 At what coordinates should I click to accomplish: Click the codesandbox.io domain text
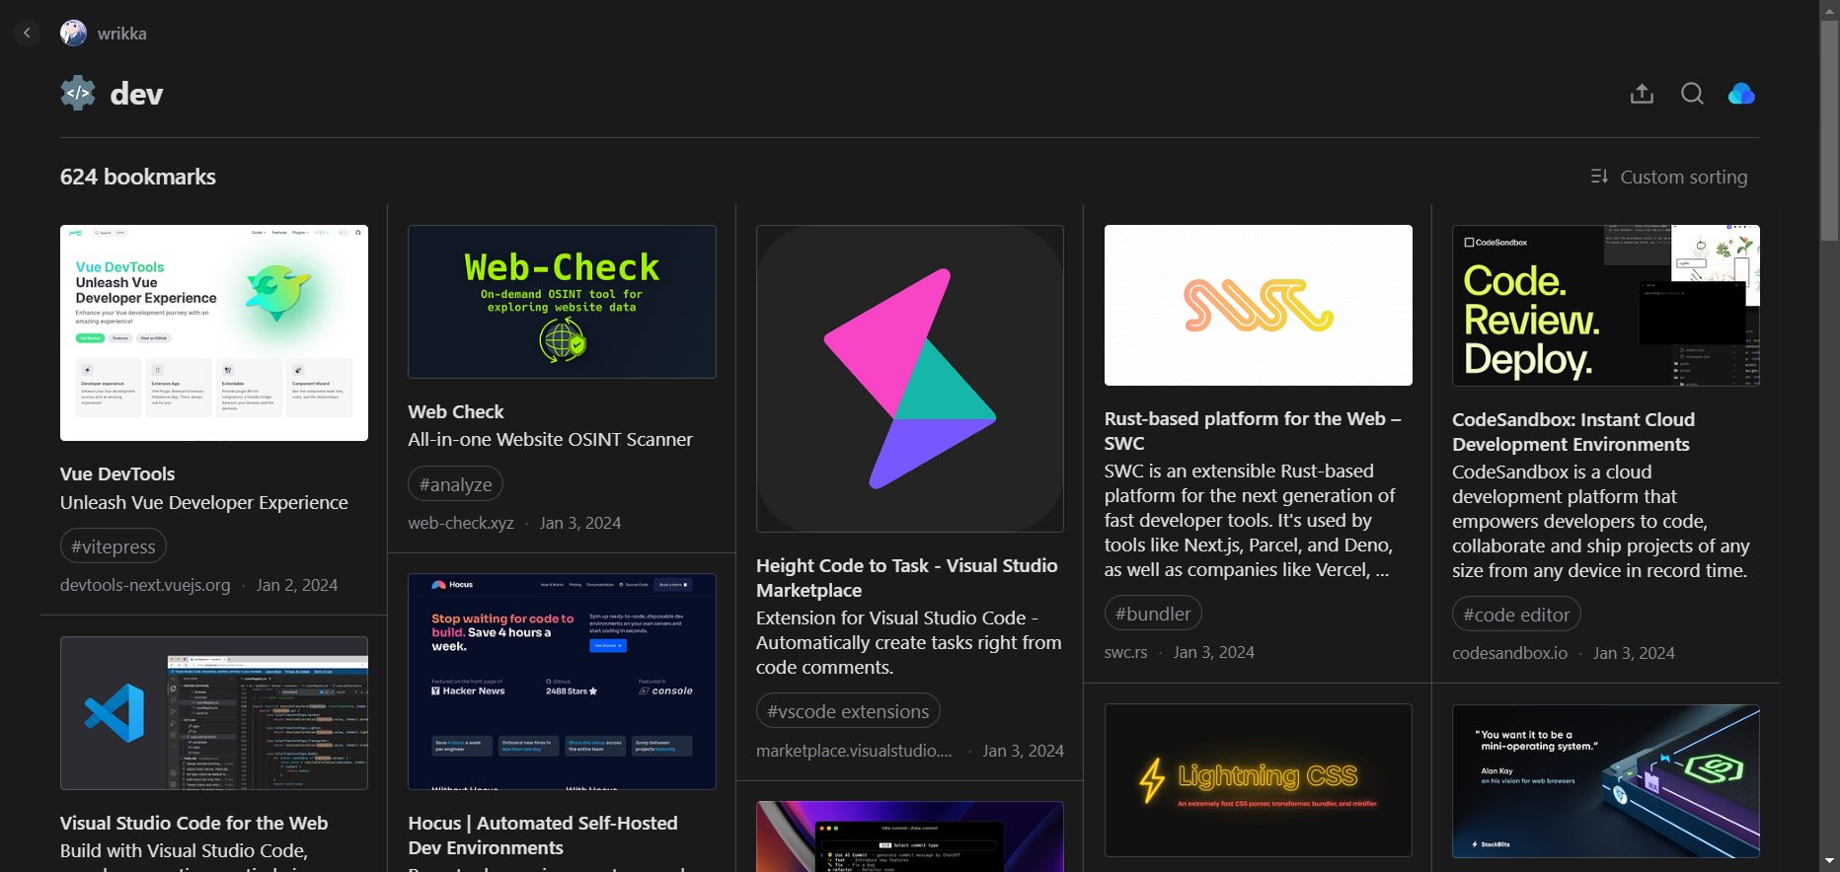click(x=1509, y=653)
